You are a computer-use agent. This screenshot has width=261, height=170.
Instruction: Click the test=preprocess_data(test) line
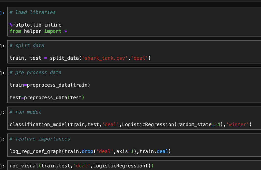click(47, 97)
